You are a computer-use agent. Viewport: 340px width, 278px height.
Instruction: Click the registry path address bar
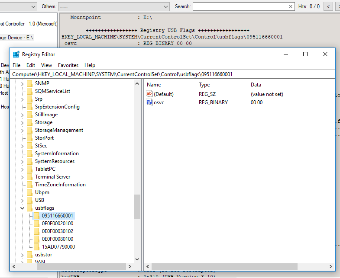coord(172,74)
